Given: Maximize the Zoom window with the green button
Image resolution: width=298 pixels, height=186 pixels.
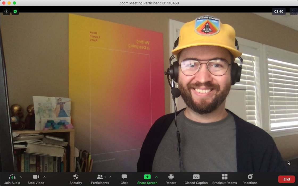Looking at the screenshot, I should click(x=14, y=3).
